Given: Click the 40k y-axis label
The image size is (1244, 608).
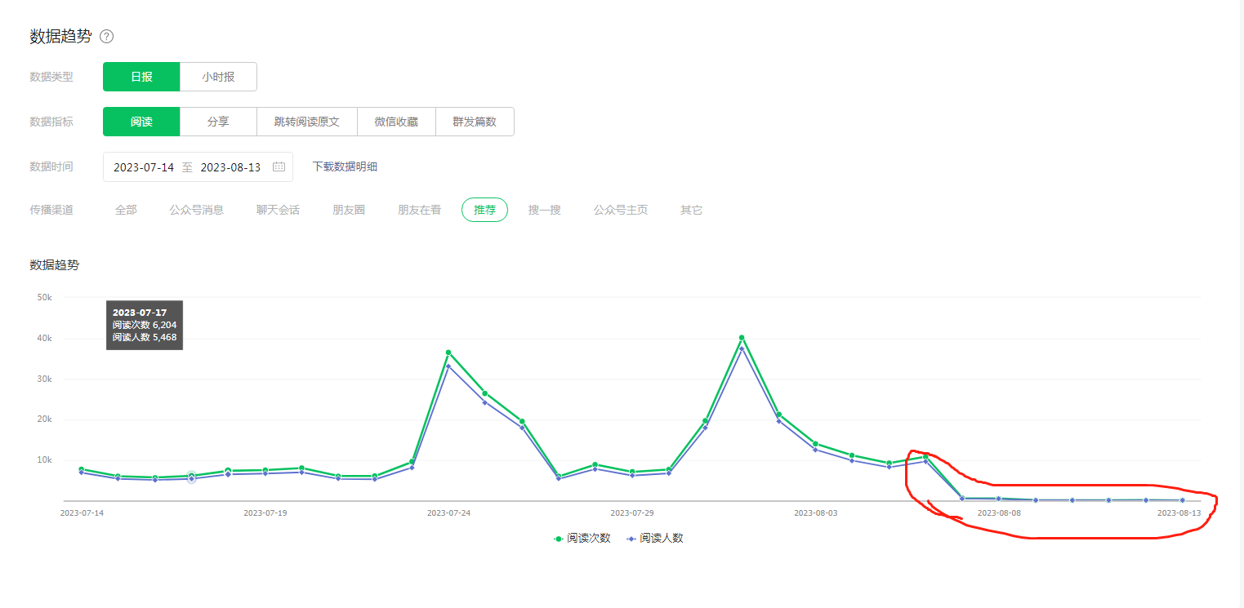Looking at the screenshot, I should pos(45,338).
